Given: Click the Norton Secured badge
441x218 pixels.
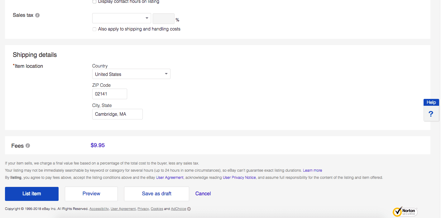Looking at the screenshot, I should tap(405, 212).
